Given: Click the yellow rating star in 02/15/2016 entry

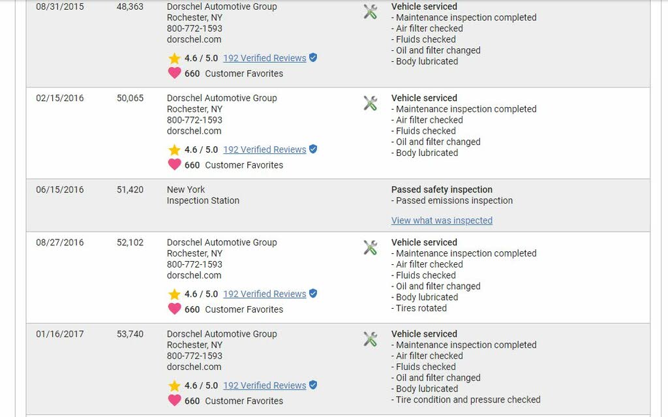Looking at the screenshot, I should 174,149.
